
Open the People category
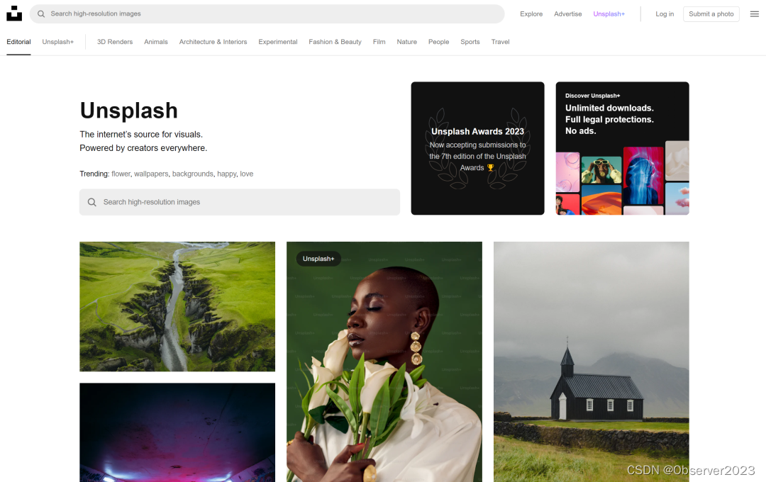pos(439,42)
